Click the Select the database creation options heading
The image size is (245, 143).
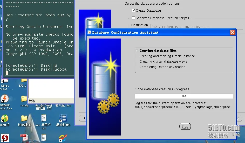[x=153, y=3]
